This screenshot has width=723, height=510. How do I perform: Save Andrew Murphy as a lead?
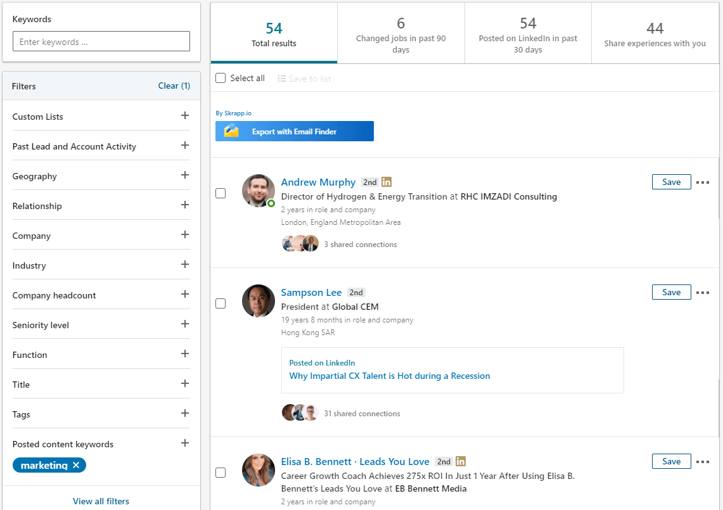pyautogui.click(x=672, y=182)
